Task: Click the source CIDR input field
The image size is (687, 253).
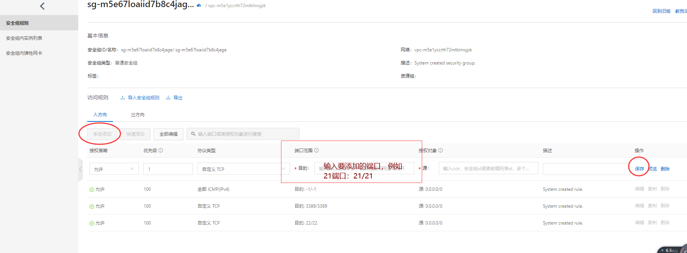Action: tap(488, 169)
